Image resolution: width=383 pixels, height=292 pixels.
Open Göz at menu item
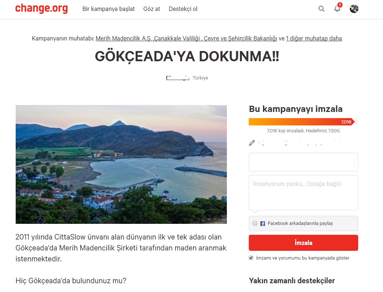click(x=152, y=9)
